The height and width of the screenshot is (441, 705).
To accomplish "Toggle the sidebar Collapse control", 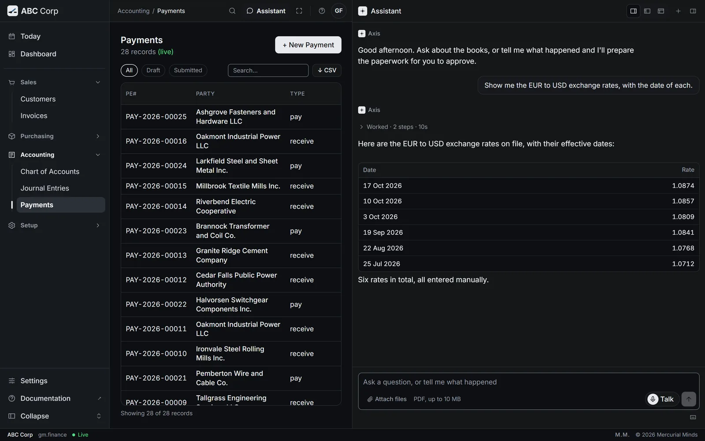I will tap(55, 416).
